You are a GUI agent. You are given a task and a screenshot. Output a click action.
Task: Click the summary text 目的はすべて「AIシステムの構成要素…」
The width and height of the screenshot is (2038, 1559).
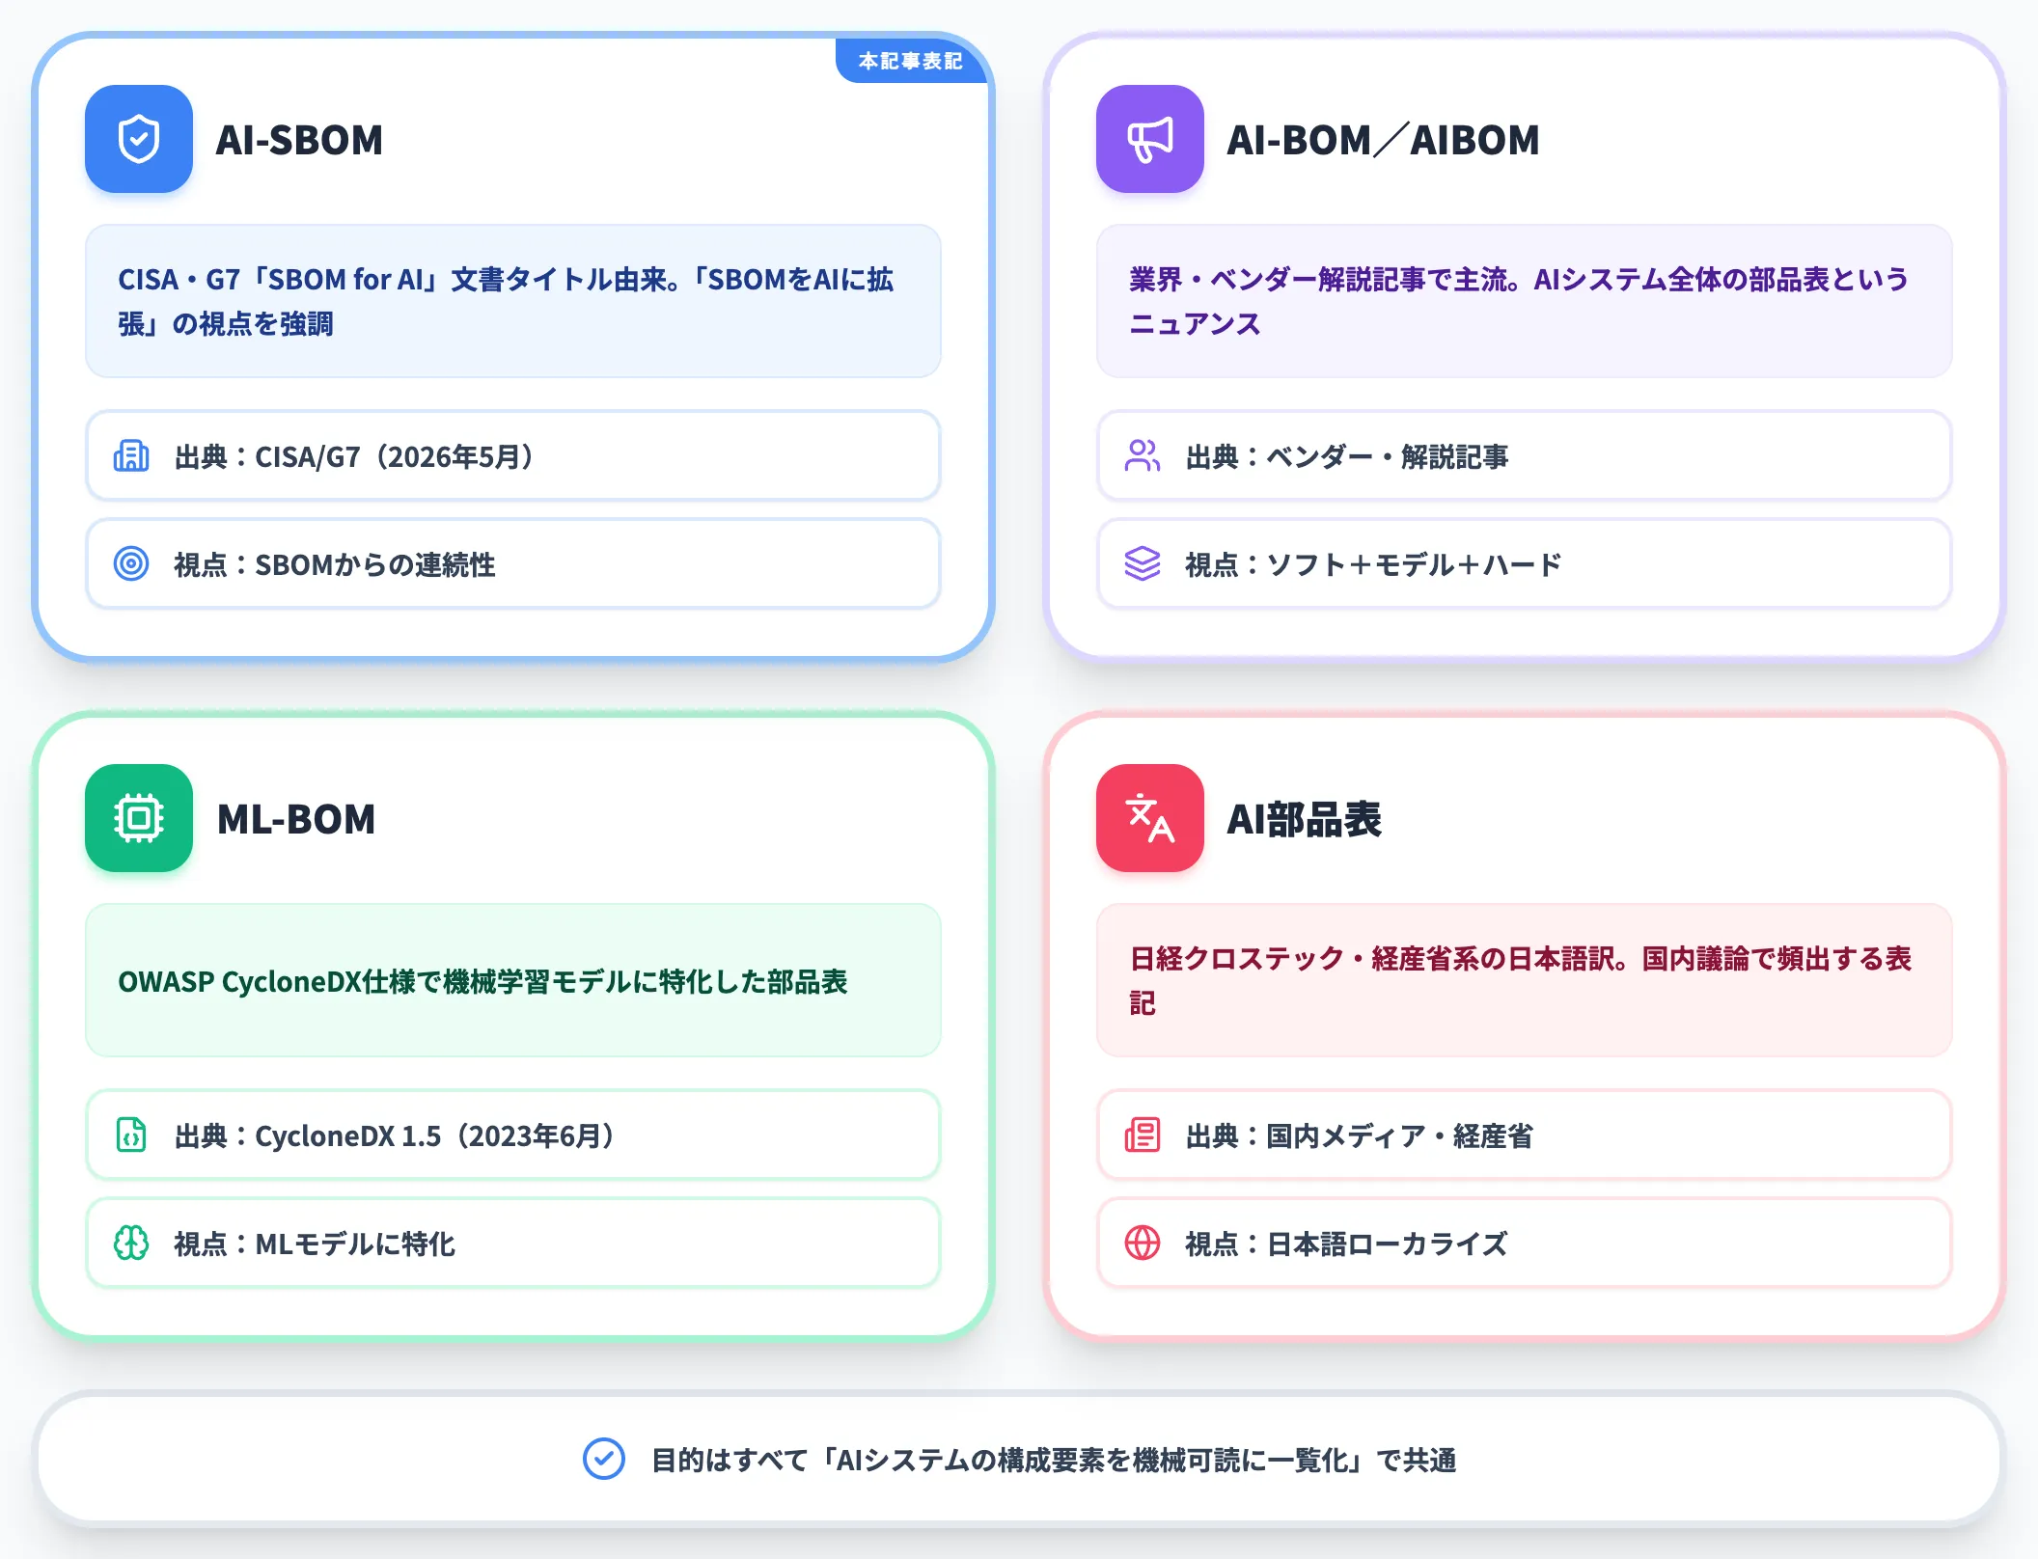pos(1054,1460)
